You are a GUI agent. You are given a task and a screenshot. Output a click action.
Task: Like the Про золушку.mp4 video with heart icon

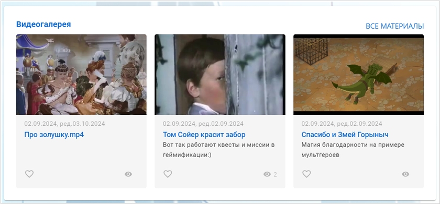(29, 174)
